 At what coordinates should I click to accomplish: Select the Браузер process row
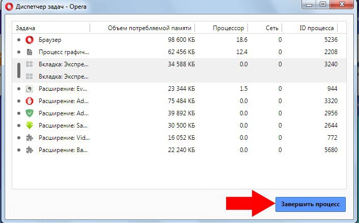click(x=179, y=40)
